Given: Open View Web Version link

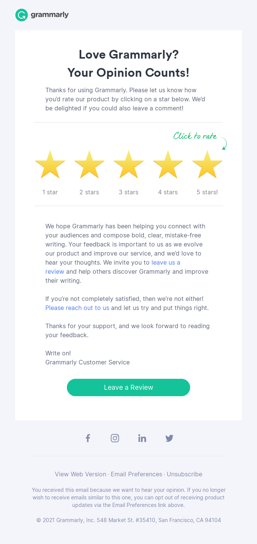Looking at the screenshot, I should (x=81, y=474).
